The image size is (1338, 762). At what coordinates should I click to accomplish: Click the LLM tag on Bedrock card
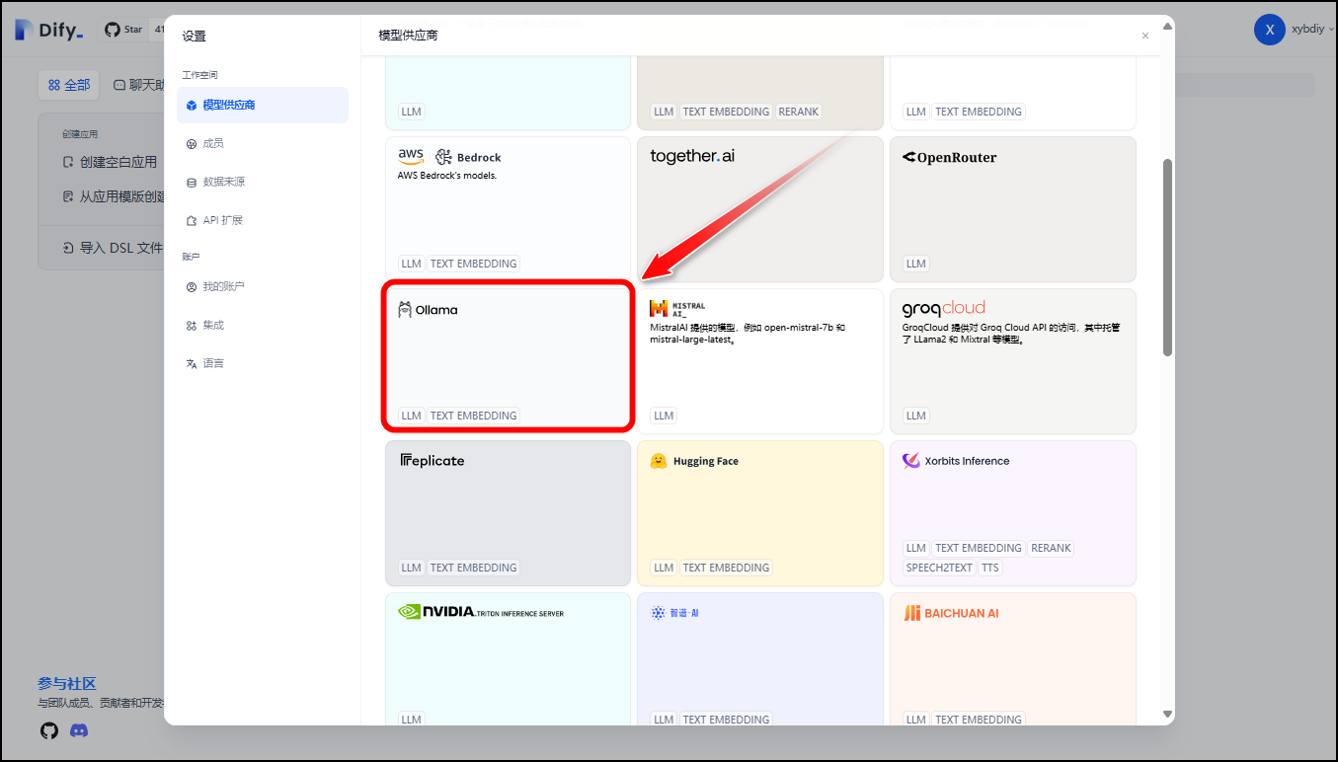coord(411,264)
